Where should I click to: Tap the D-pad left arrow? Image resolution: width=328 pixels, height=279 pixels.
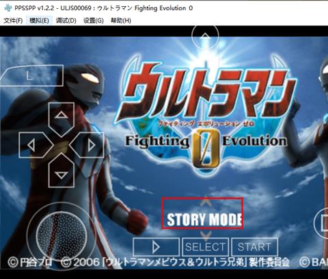coord(36,145)
